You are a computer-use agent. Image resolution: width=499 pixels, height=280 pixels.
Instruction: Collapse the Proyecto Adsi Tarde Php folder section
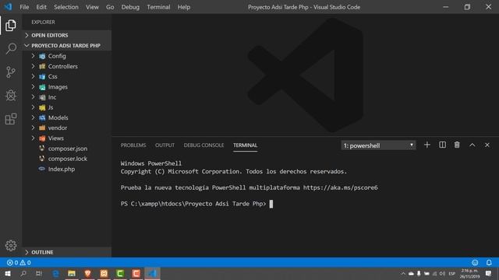coord(67,45)
